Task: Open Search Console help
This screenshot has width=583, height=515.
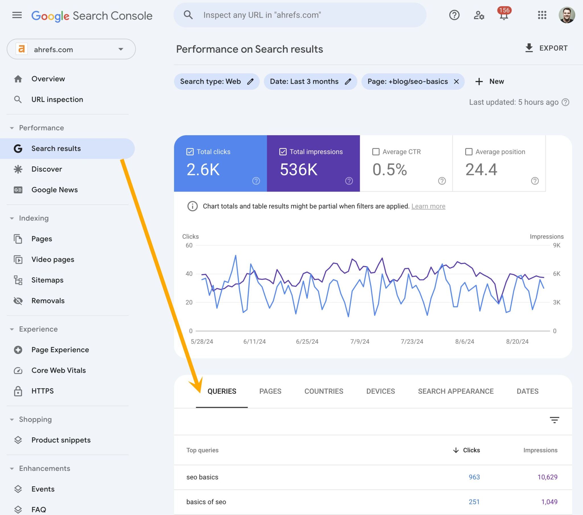Action: pyautogui.click(x=454, y=15)
